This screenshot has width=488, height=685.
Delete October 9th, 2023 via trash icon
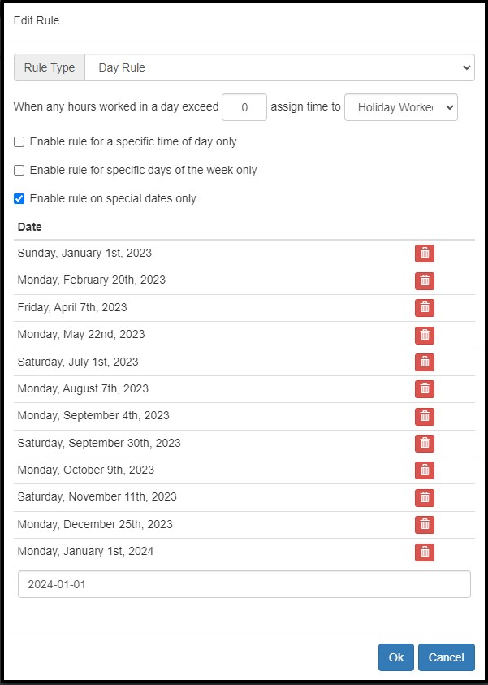pyautogui.click(x=425, y=470)
